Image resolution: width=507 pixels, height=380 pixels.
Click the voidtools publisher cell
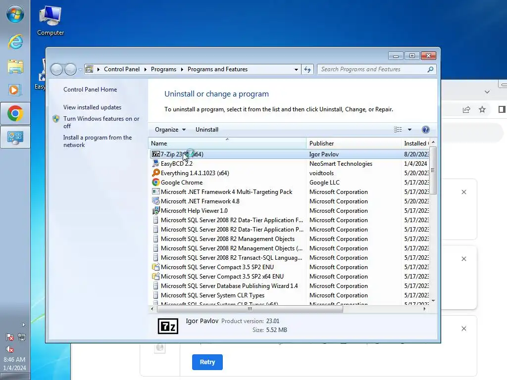click(x=321, y=173)
